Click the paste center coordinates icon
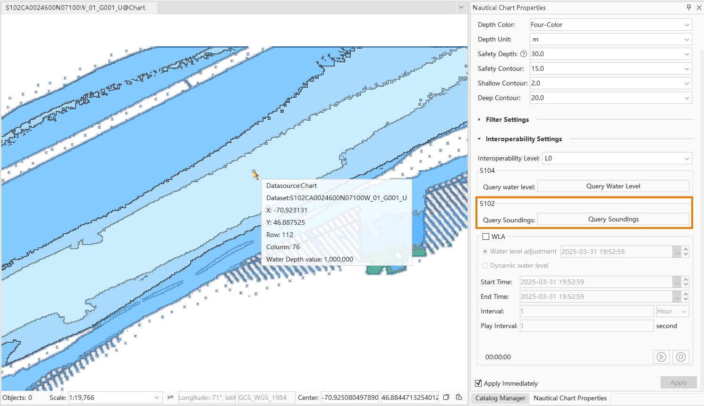 (459, 398)
